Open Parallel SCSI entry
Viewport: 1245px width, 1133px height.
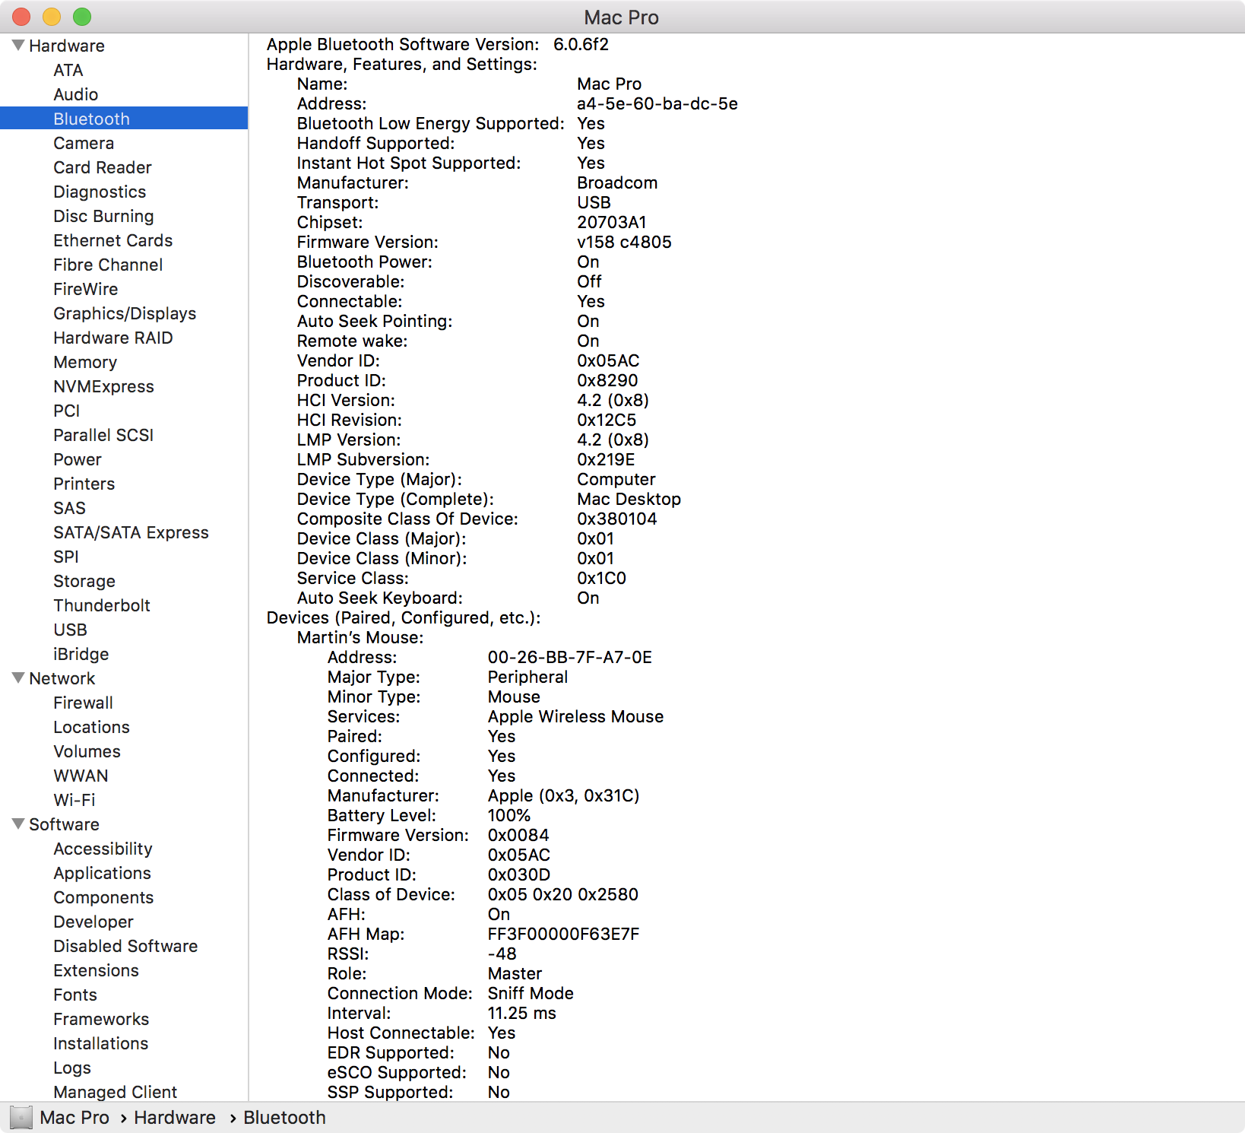point(103,435)
